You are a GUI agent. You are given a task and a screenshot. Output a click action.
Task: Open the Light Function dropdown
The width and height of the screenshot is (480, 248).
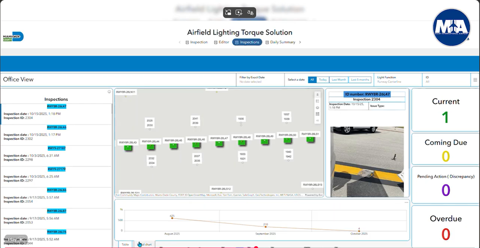(398, 80)
